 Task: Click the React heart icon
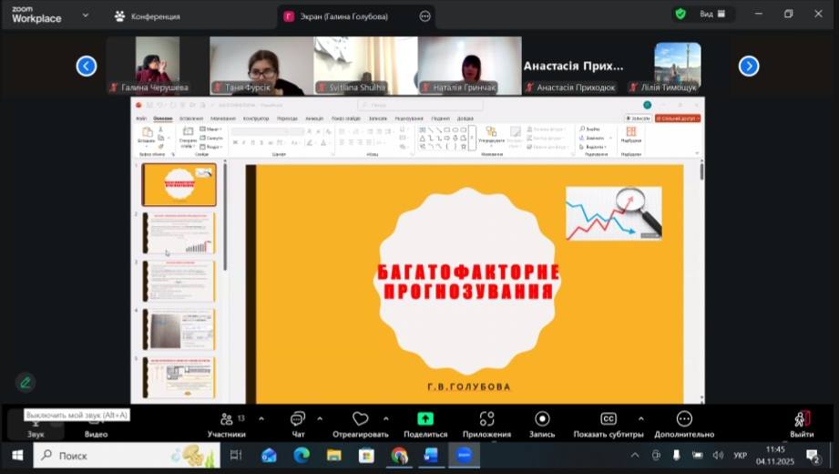tap(360, 419)
